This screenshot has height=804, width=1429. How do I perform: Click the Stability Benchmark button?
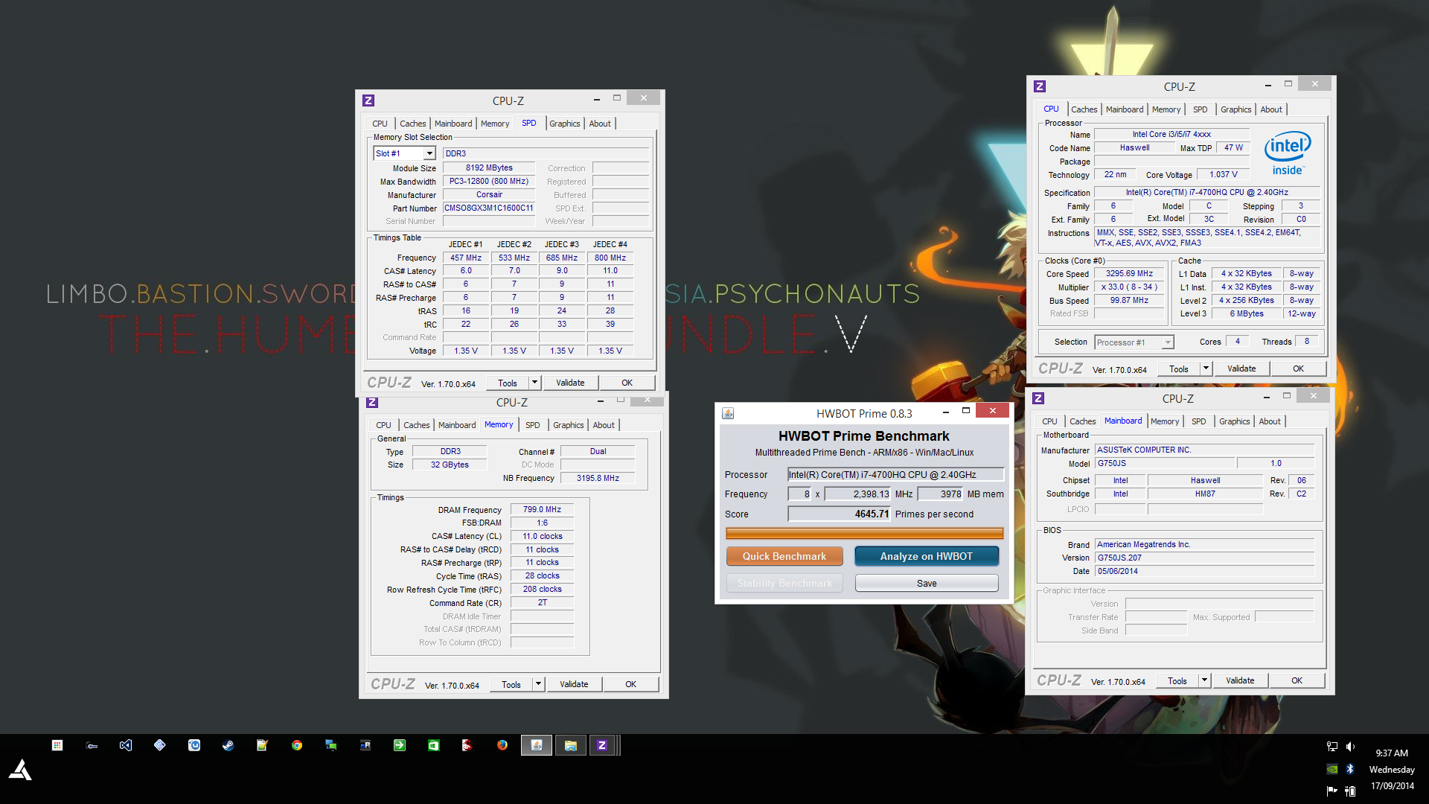[784, 583]
